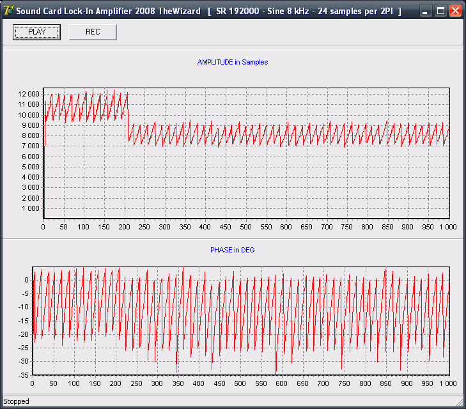Click the 1 000 label on amplitude x-axis
The width and height of the screenshot is (466, 409).
coord(447,227)
